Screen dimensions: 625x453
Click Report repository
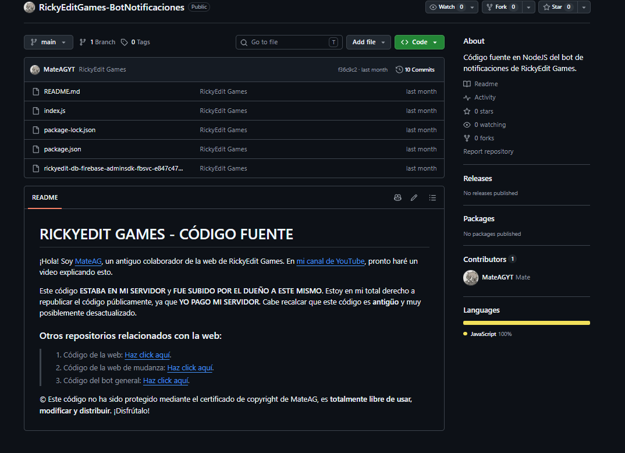[488, 151]
